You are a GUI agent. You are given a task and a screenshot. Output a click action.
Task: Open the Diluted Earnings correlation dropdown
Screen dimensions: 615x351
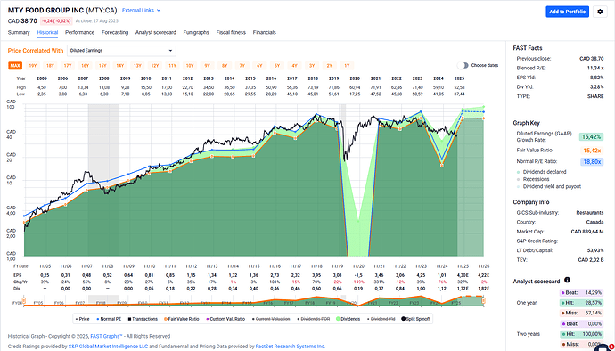click(121, 51)
